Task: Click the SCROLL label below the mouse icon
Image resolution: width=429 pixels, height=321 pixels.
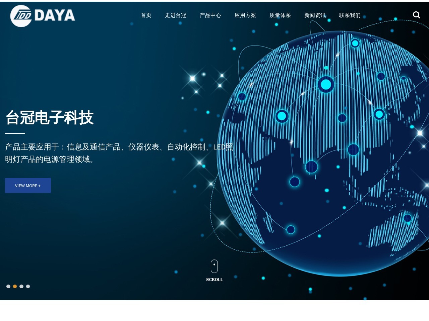Action: click(x=214, y=280)
